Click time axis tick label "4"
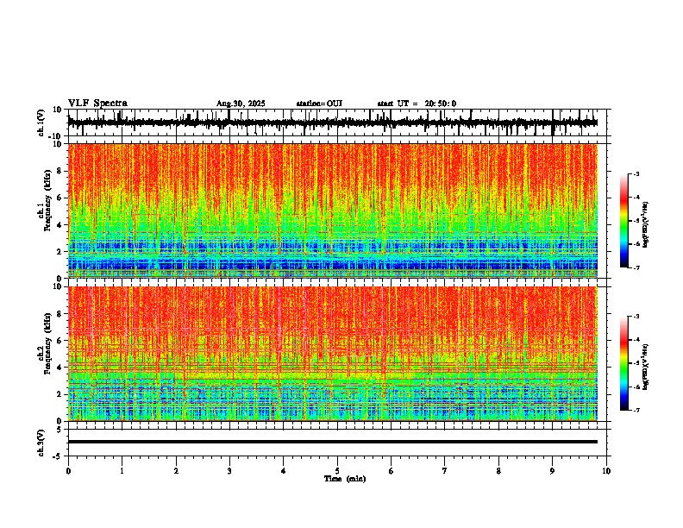683x528 pixels. (284, 471)
